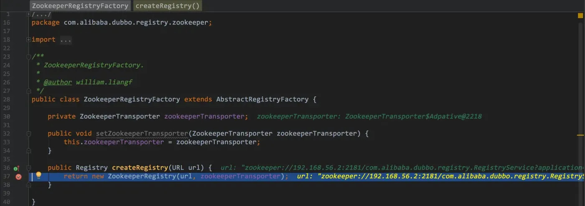Image resolution: width=585 pixels, height=206 pixels.
Task: Click this.zookeeperTransporter on line 33
Action: tap(114, 142)
